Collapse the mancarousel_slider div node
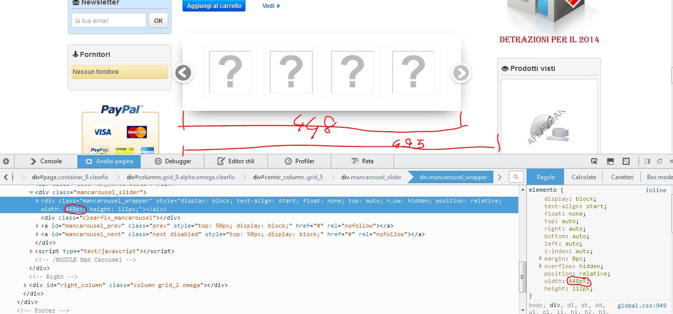 31,192
